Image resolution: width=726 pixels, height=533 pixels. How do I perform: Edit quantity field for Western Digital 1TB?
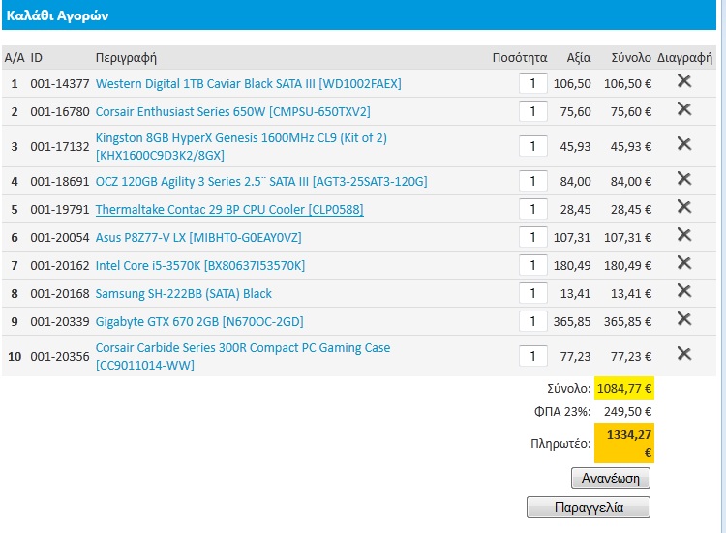click(533, 83)
